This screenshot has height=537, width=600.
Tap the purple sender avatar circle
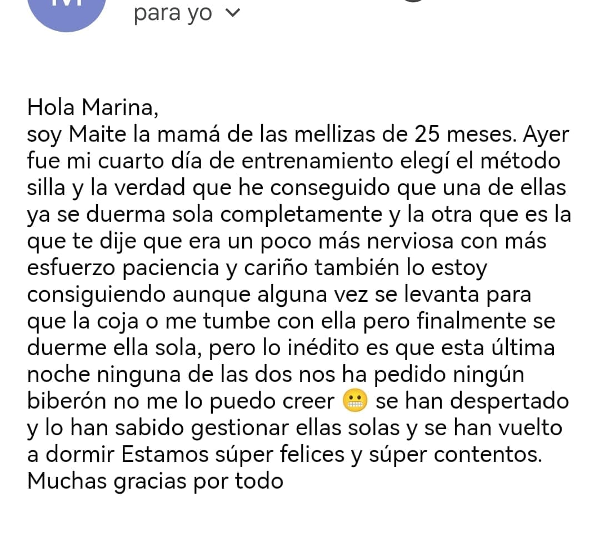67,11
